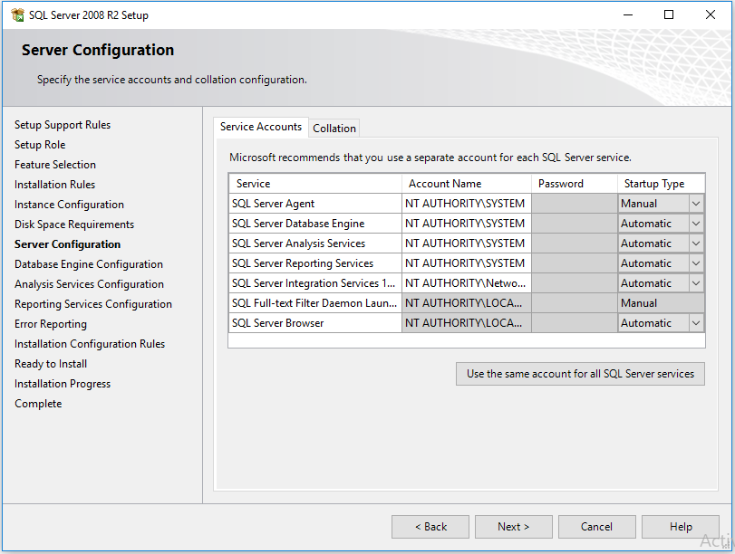
Task: Open Startup Type dropdown for SQL Server Agent
Action: pos(696,204)
